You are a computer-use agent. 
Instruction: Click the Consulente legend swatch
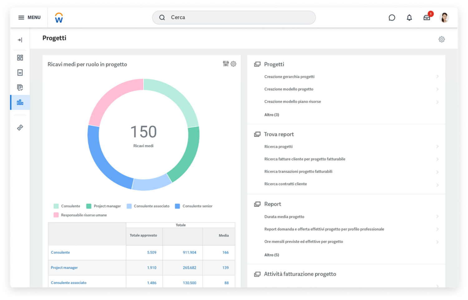coord(56,206)
